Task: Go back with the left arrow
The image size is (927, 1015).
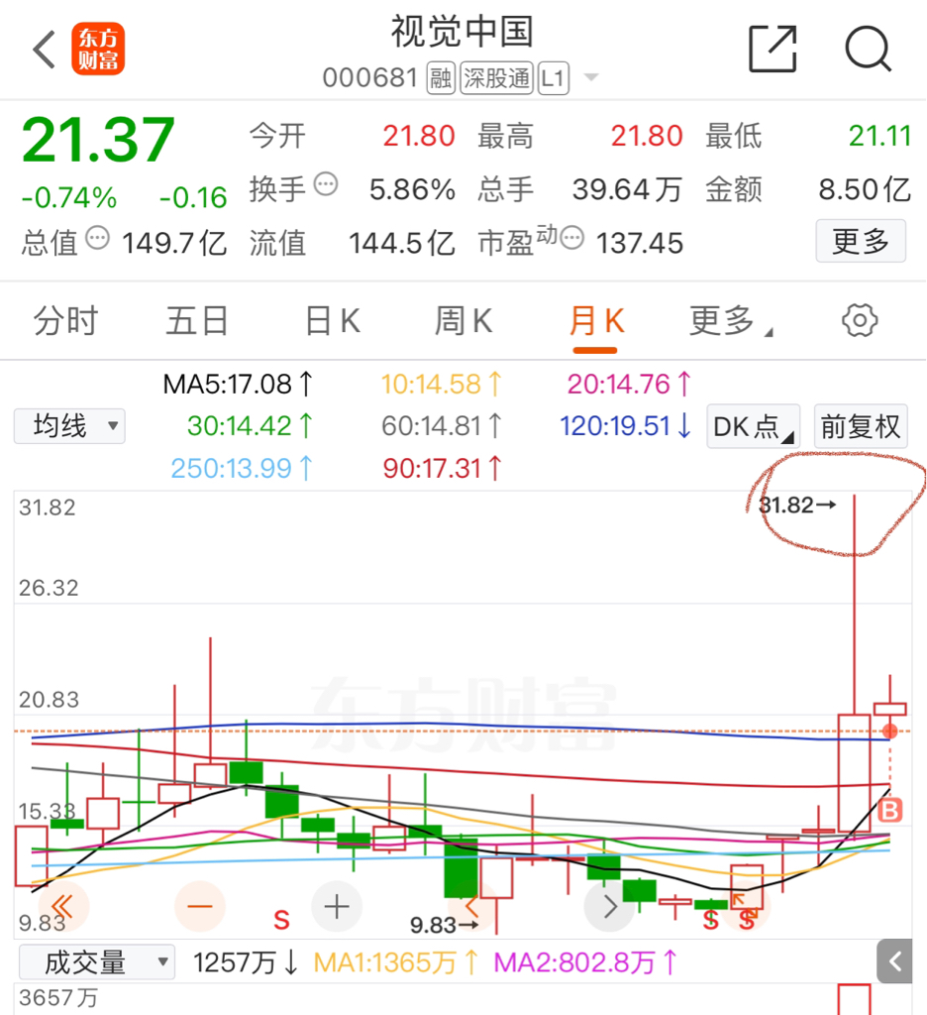Action: click(x=44, y=50)
